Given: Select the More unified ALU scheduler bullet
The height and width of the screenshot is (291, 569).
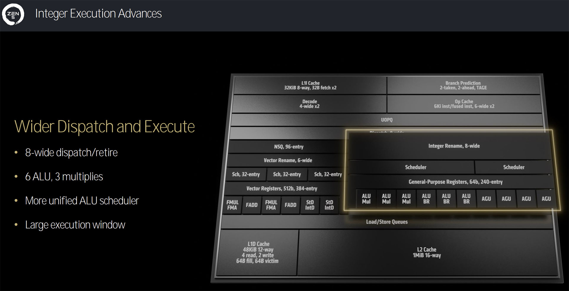Looking at the screenshot, I should click(82, 201).
